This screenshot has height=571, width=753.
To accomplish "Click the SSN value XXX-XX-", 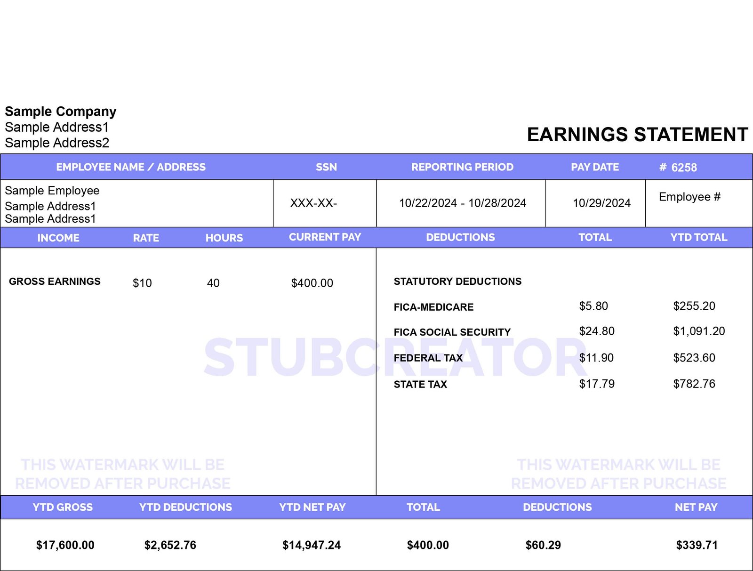I will click(x=313, y=203).
